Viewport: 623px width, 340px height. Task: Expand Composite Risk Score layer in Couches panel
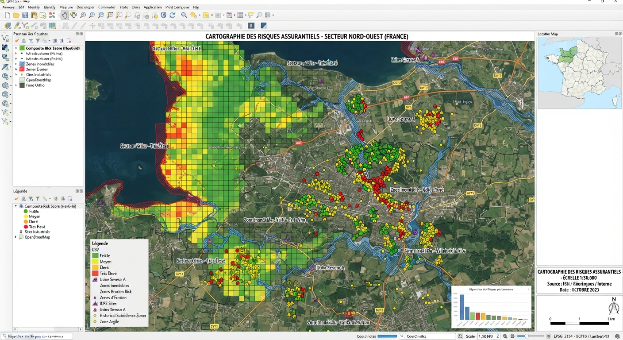16,48
